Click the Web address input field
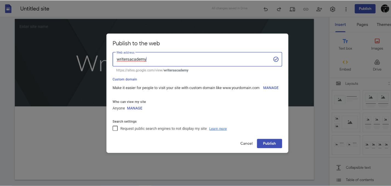 coord(197,59)
